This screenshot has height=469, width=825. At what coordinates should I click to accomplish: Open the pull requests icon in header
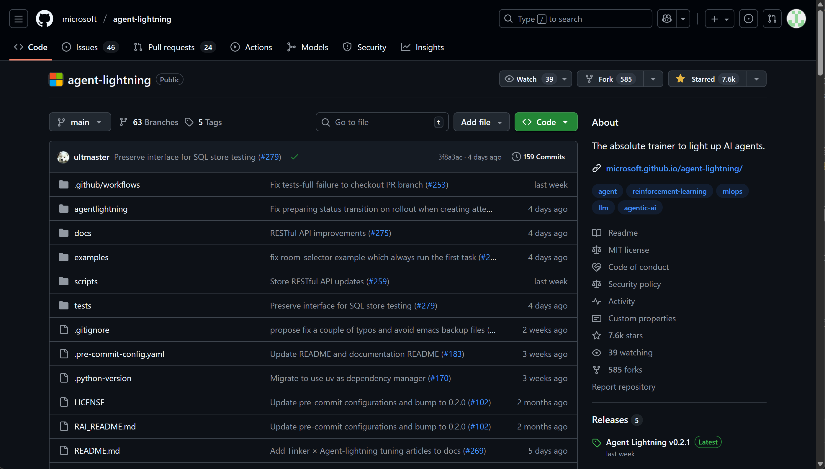pos(772,19)
